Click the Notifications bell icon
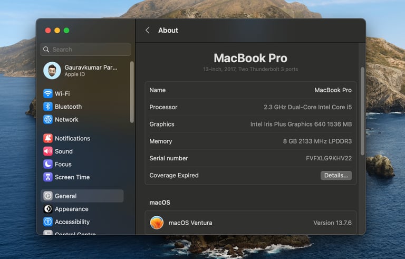405x259 pixels. (48, 138)
